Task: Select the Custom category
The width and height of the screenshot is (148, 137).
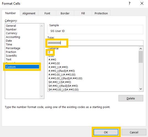Action: (22, 67)
